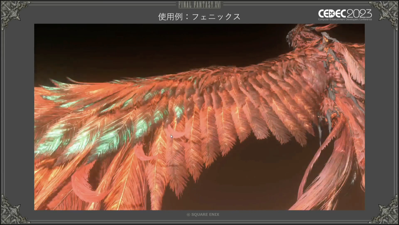The image size is (399, 225).
Task: Click the phoenix's glowing orange eye
Action: click(x=326, y=39)
